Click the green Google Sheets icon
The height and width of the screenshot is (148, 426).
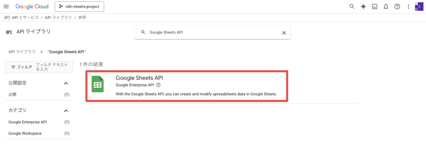pos(98,84)
